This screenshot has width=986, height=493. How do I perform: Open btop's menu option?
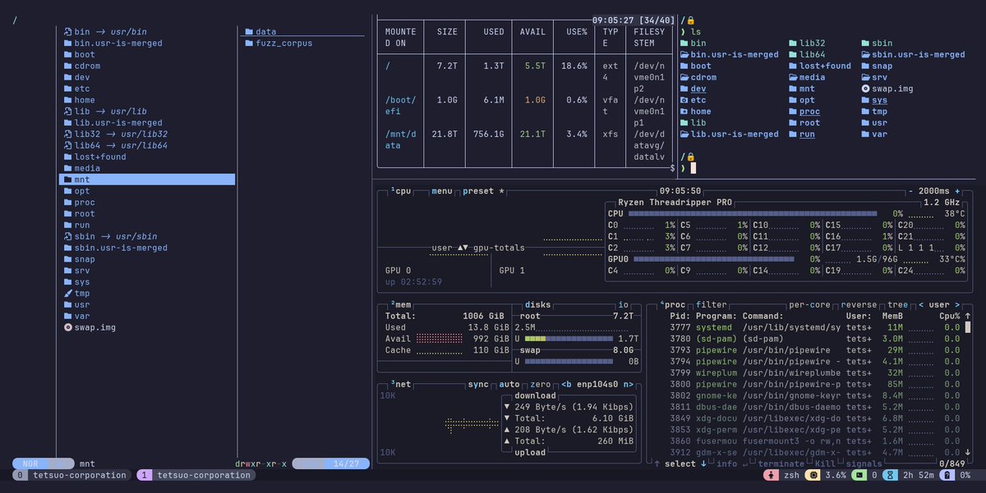click(x=441, y=190)
